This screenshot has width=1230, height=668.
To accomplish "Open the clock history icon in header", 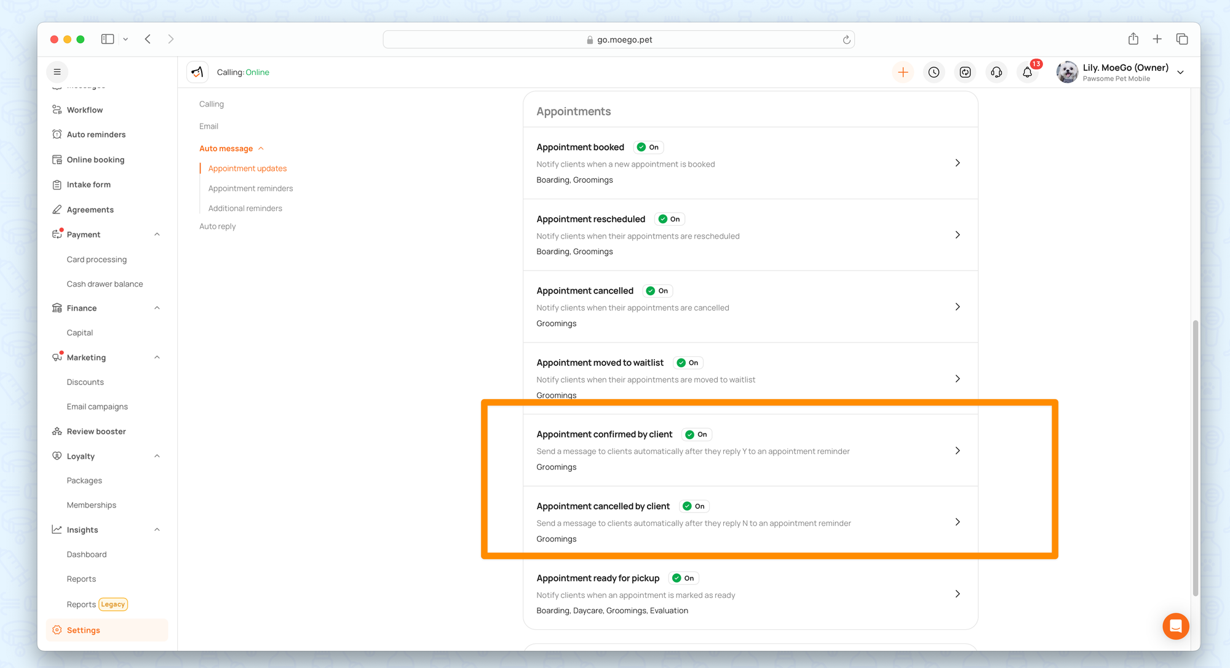I will point(934,73).
